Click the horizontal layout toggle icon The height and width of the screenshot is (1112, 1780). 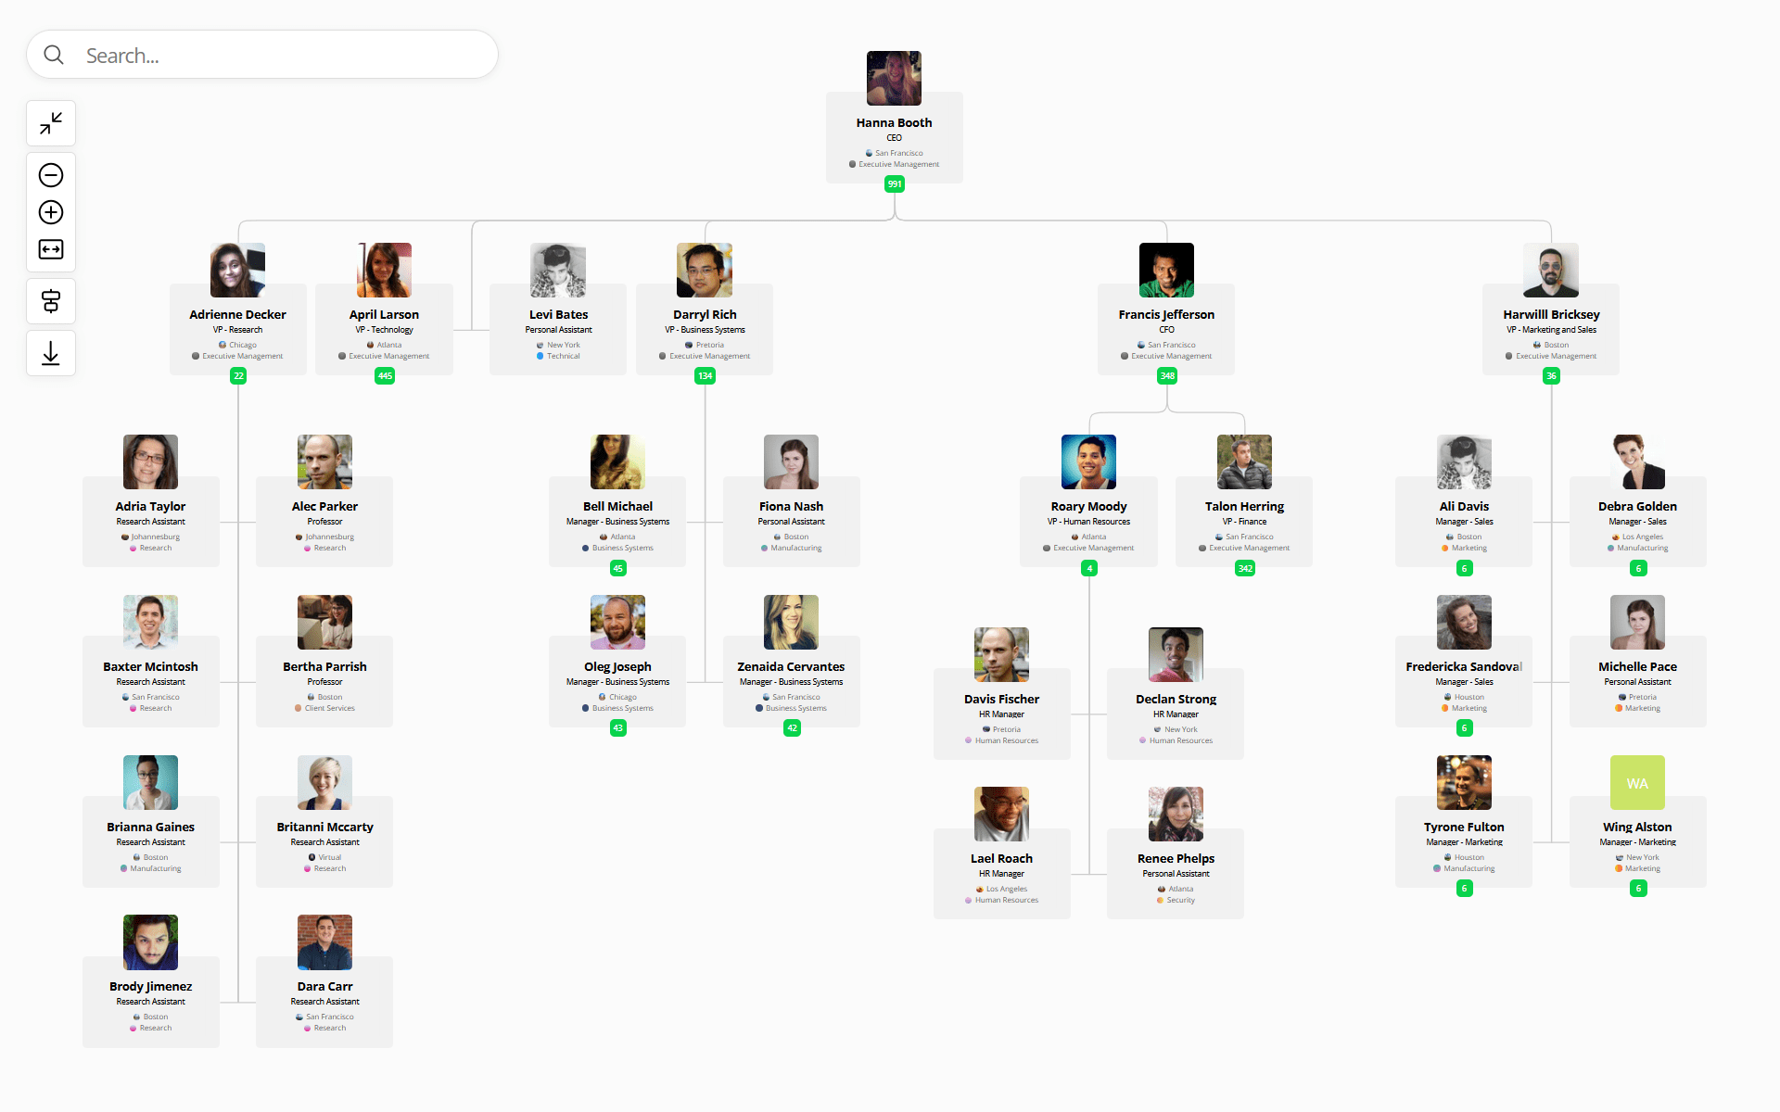(51, 250)
